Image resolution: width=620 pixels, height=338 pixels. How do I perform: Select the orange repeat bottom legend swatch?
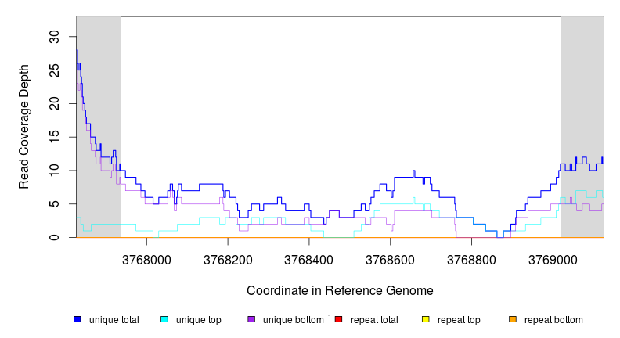coord(513,319)
